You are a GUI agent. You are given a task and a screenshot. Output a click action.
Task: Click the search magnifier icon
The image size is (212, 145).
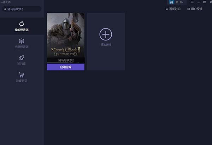click(x=5, y=9)
